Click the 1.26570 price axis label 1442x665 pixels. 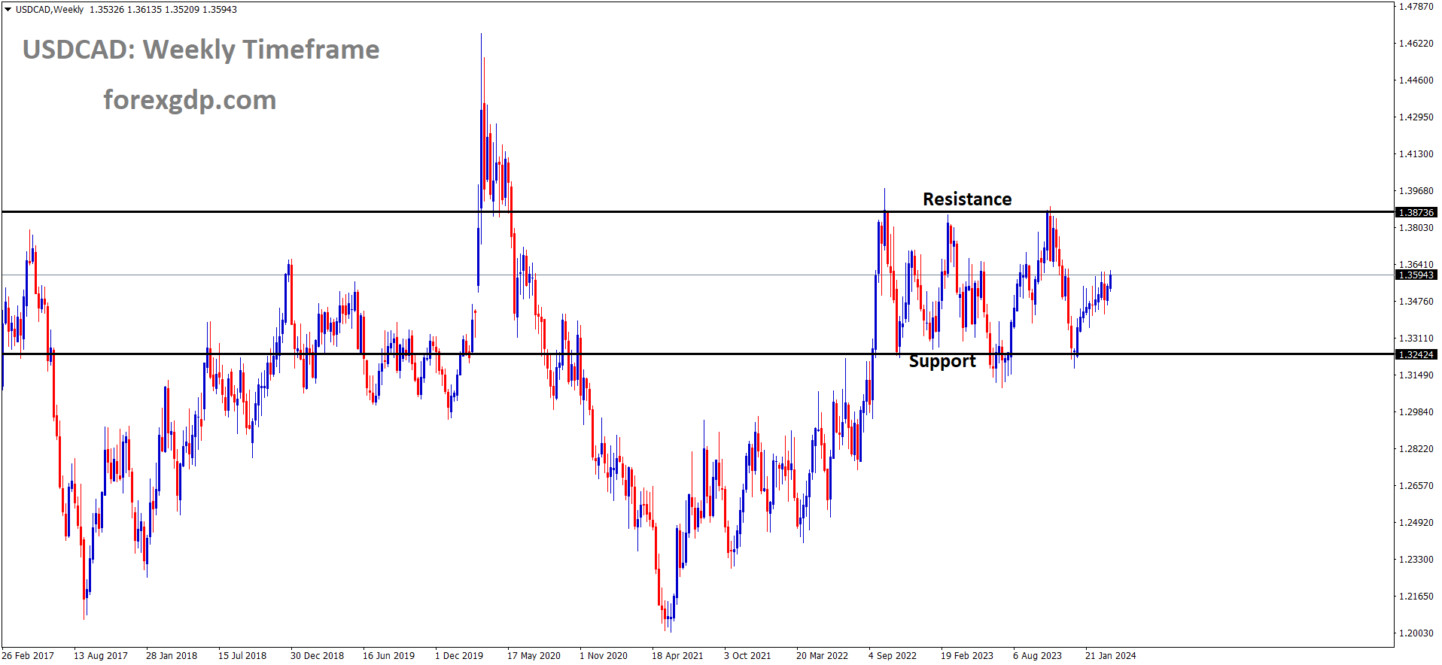pyautogui.click(x=1416, y=486)
